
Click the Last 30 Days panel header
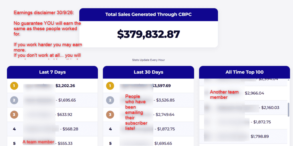pos(149,72)
